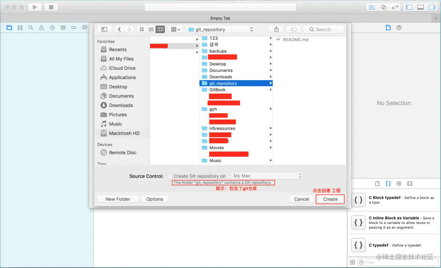Toggle the dialog sidebar button
Image resolution: width=441 pixels, height=268 pixels.
click(104, 29)
